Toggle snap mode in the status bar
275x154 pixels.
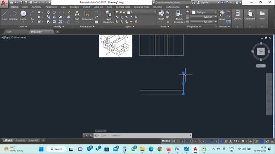tap(179, 141)
